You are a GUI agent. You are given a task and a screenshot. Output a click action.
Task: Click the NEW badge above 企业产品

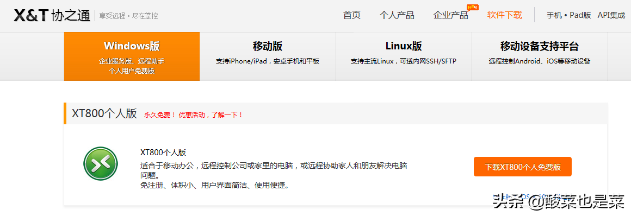[473, 7]
